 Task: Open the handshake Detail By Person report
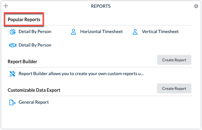coord(35,45)
